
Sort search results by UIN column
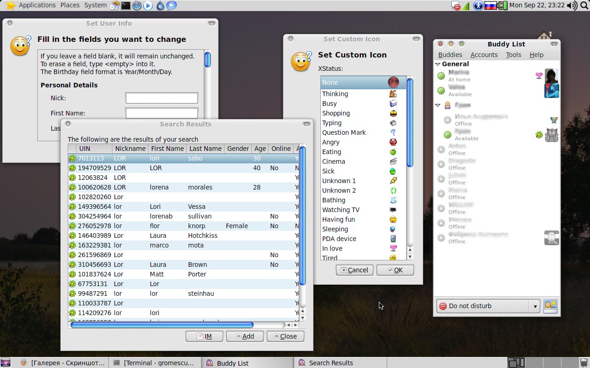coord(95,149)
